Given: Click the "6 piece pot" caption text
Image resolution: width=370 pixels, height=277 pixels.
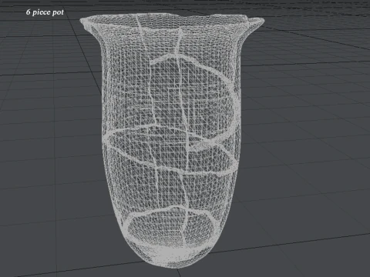Looking at the screenshot, I should tap(45, 12).
